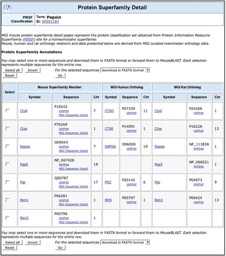This screenshot has height=256, width=226.
Task: Tick the checkbox for the Ren1 row
Action: (7, 200)
